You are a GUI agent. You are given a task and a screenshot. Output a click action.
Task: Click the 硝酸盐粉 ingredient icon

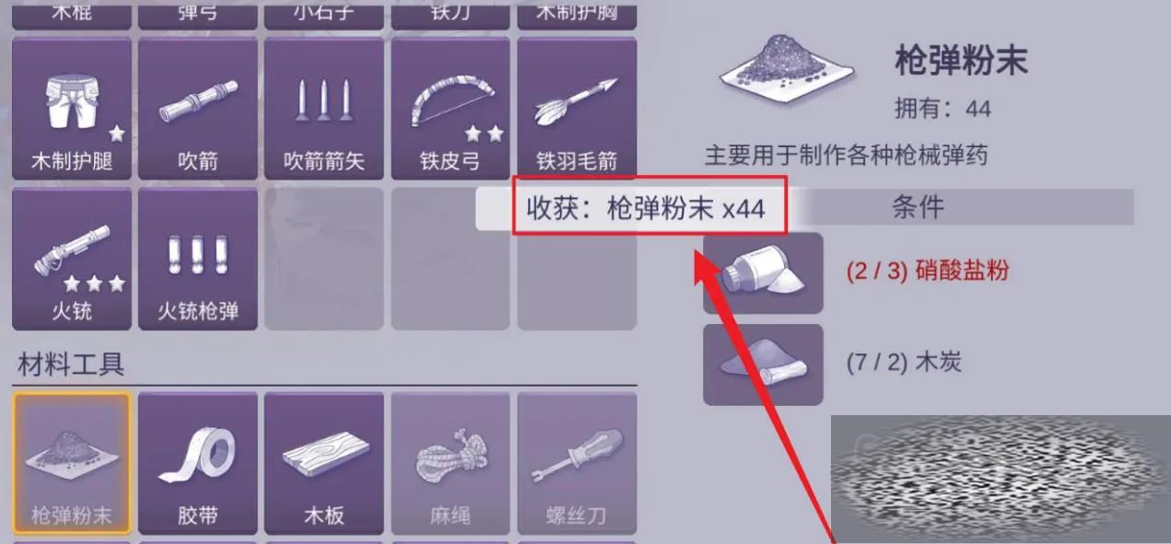click(x=763, y=272)
